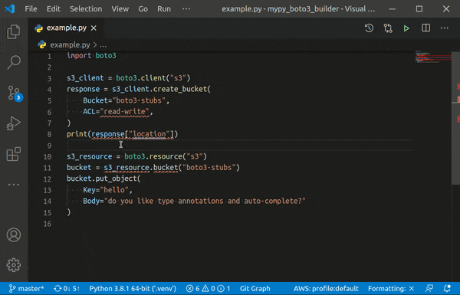Open Source Control view with 3 changes
Image resolution: width=460 pixels, height=295 pixels.
pos(14,93)
